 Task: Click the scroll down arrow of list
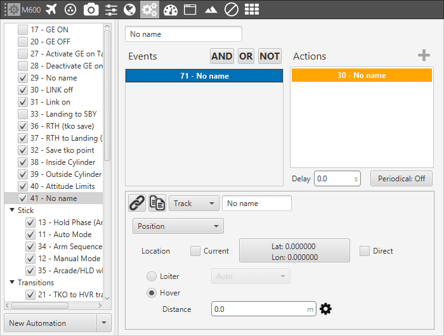point(107,298)
